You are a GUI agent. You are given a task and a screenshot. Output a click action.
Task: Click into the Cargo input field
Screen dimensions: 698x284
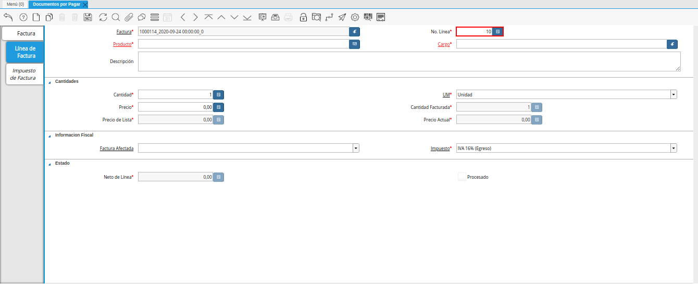point(562,44)
